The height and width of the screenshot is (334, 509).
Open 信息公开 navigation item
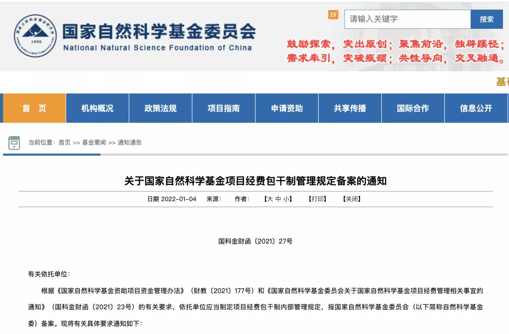click(476, 108)
